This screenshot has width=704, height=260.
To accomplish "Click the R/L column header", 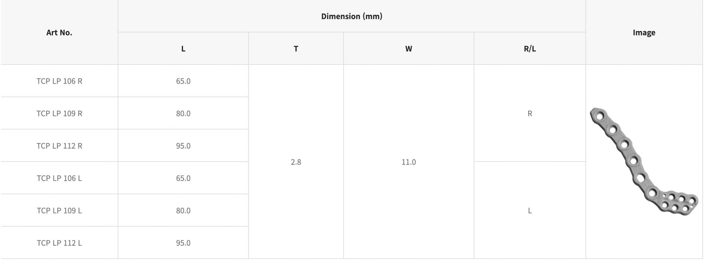I will [530, 49].
